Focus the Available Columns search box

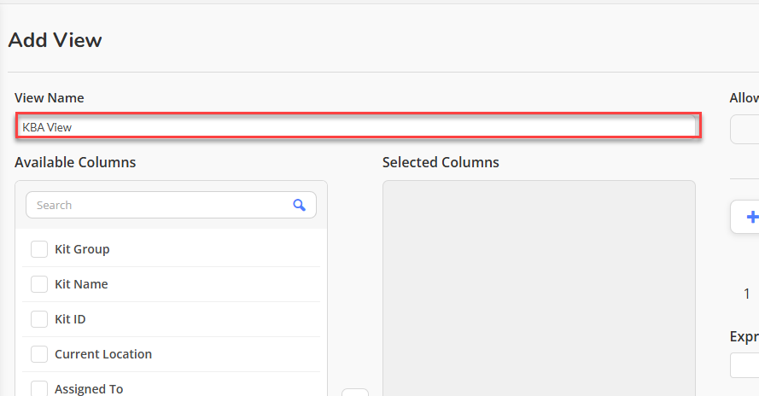(171, 205)
